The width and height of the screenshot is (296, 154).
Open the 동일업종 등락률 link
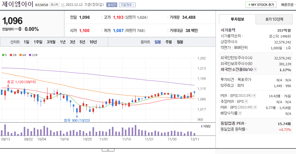pyautogui.click(x=234, y=129)
